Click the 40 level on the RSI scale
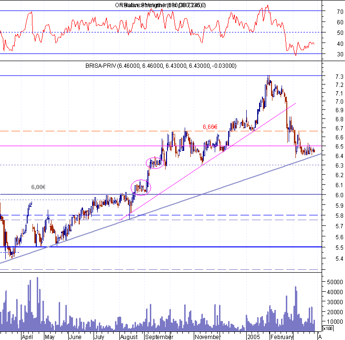The height and width of the screenshot is (340, 345). point(340,43)
